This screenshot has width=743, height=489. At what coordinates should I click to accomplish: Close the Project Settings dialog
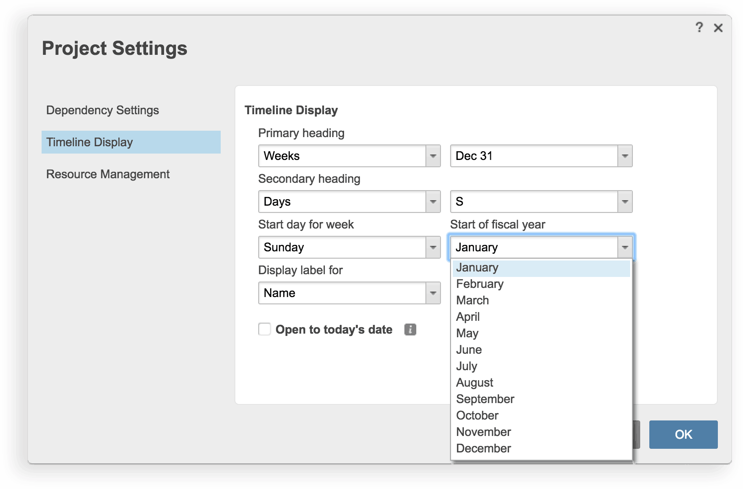coord(718,28)
